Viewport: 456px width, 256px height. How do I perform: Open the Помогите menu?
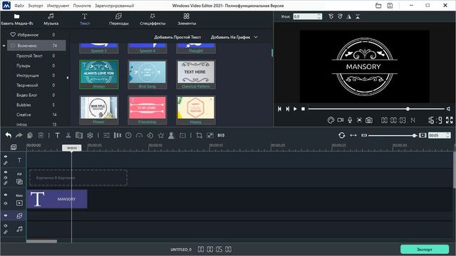pyautogui.click(x=82, y=6)
